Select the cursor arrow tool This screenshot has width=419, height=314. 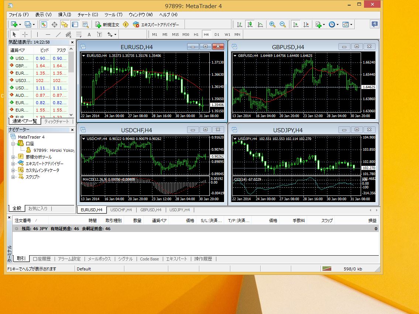(14, 34)
